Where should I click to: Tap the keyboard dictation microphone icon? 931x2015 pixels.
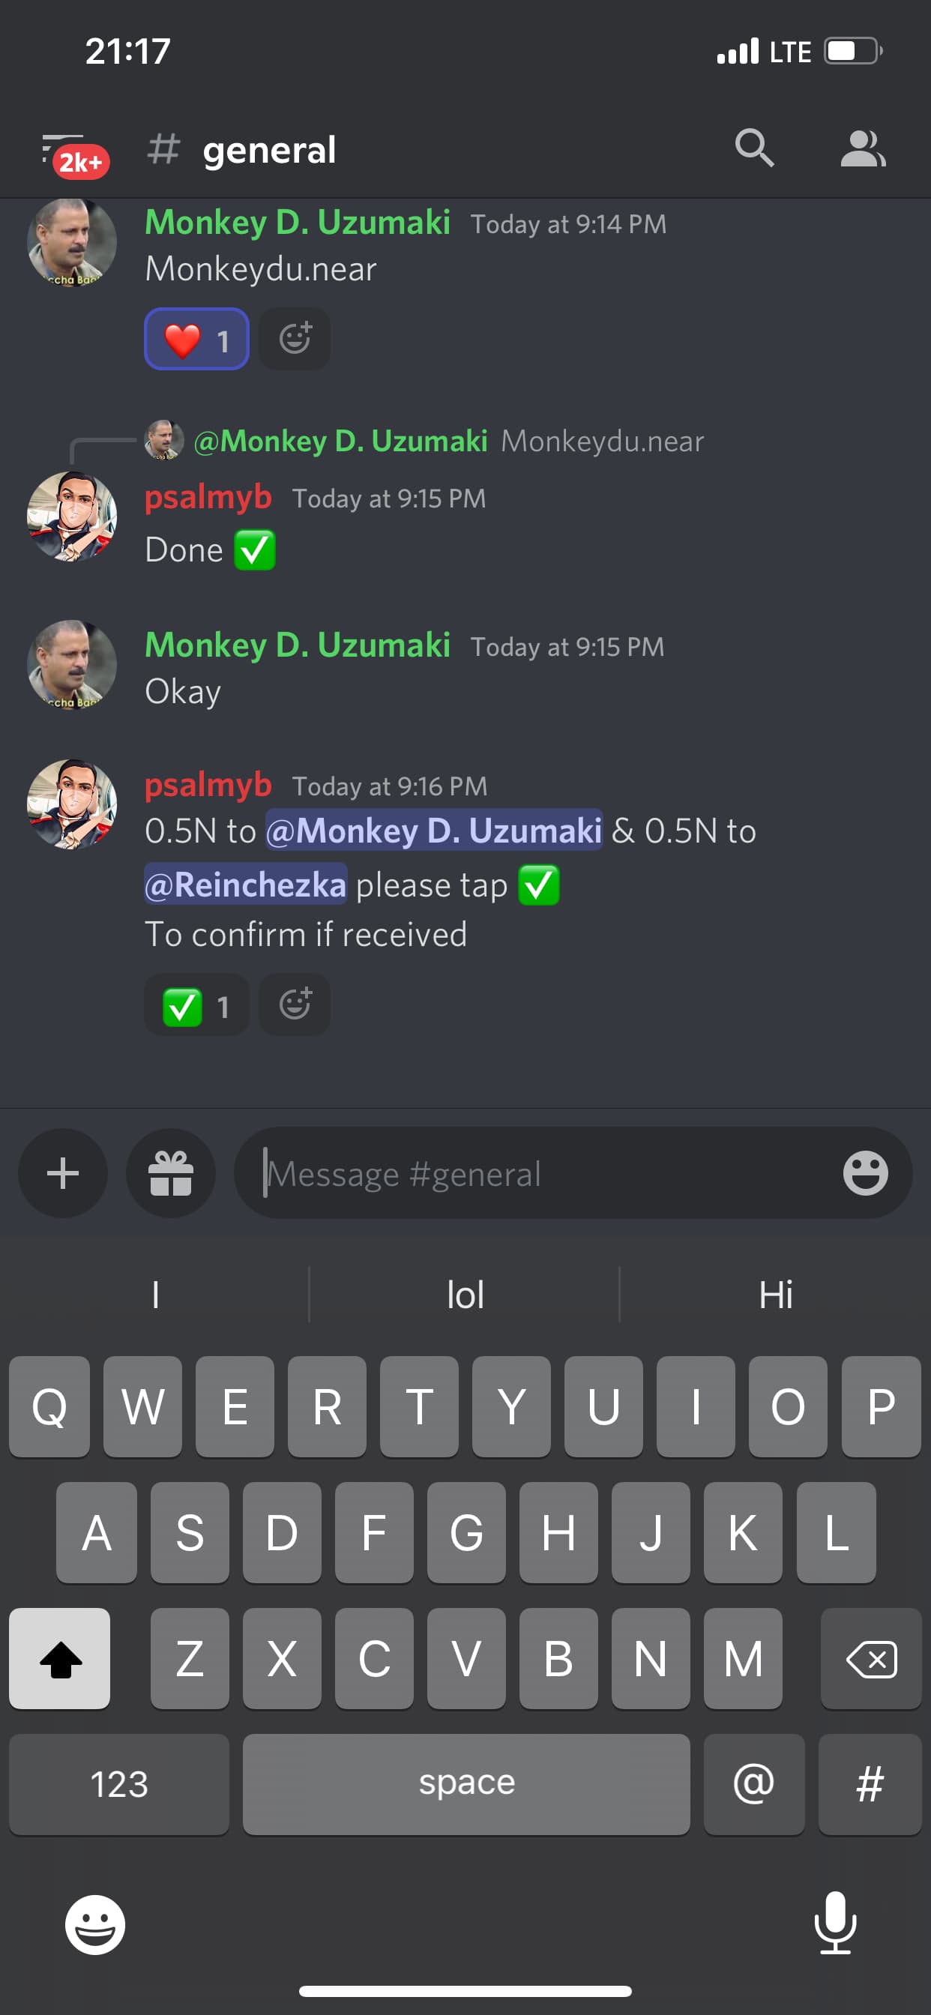point(836,1924)
